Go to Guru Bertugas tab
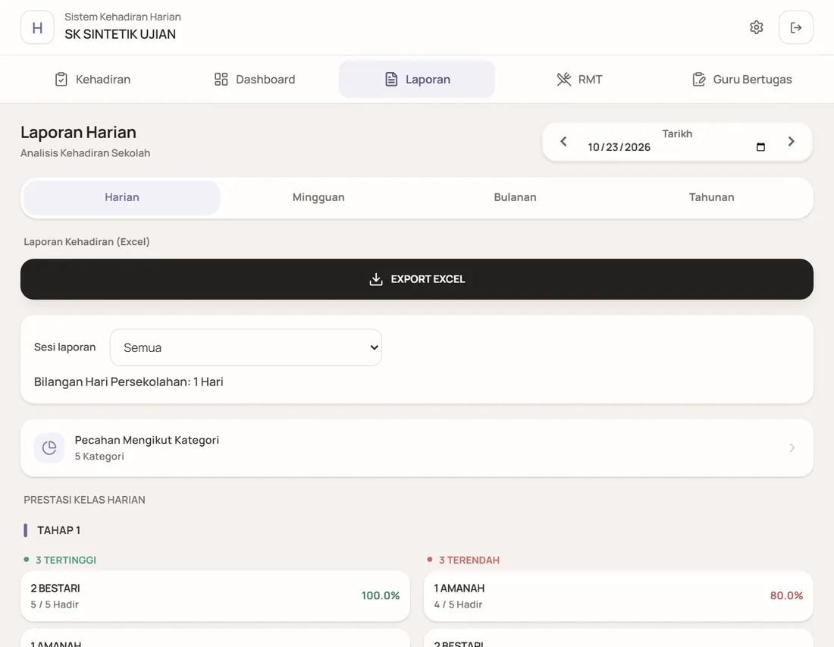Viewport: 834px width, 647px height. pyautogui.click(x=742, y=80)
